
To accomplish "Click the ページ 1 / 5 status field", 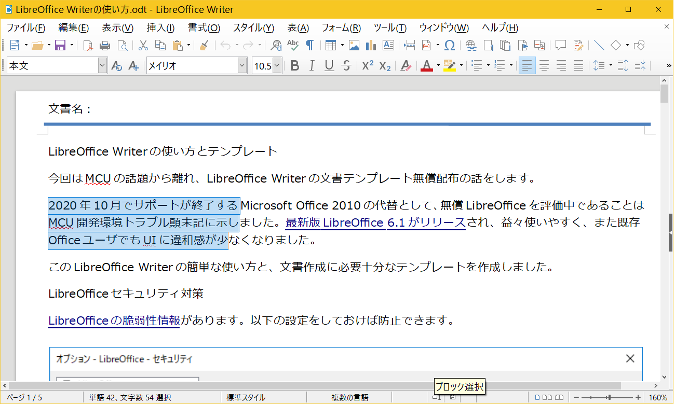I will [25, 398].
